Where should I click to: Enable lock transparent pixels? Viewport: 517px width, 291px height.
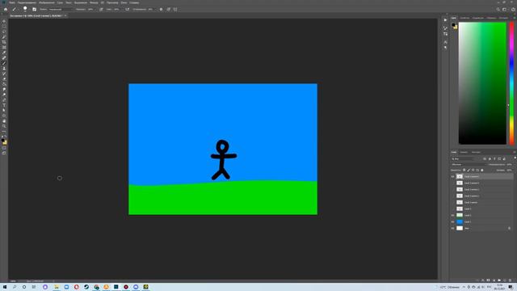tap(464, 170)
